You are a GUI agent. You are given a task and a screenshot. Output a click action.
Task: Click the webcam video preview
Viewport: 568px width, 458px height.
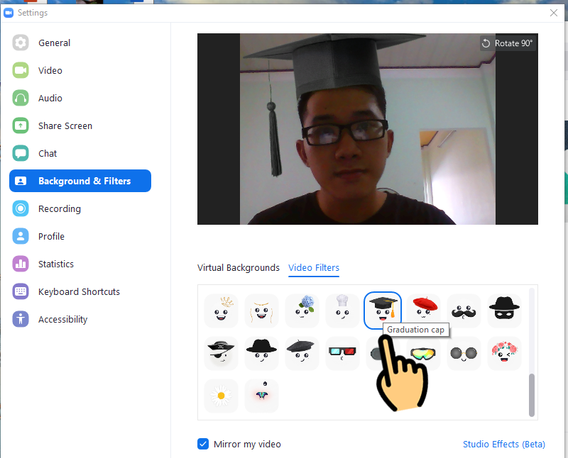pyautogui.click(x=367, y=129)
